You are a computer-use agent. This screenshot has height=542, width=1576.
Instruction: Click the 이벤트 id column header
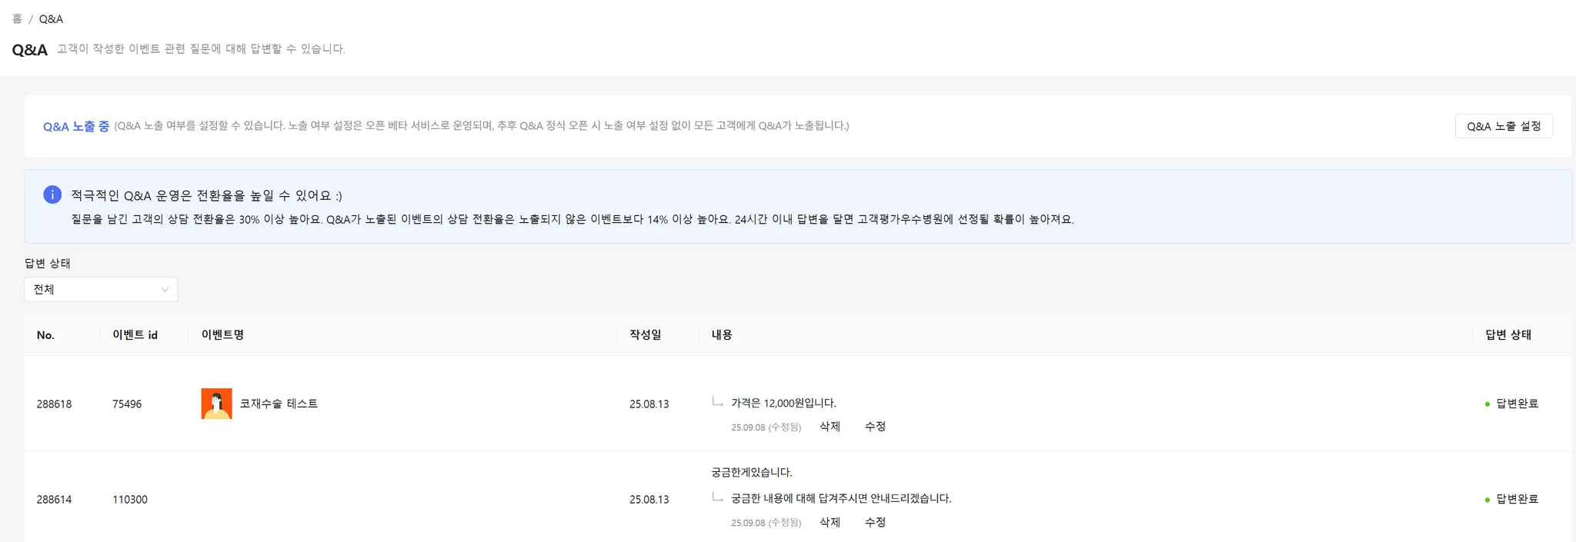(x=135, y=335)
